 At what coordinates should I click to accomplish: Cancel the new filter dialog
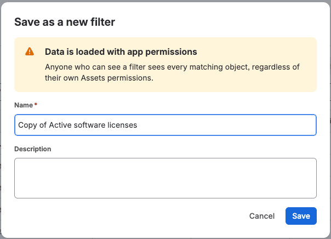click(x=262, y=216)
